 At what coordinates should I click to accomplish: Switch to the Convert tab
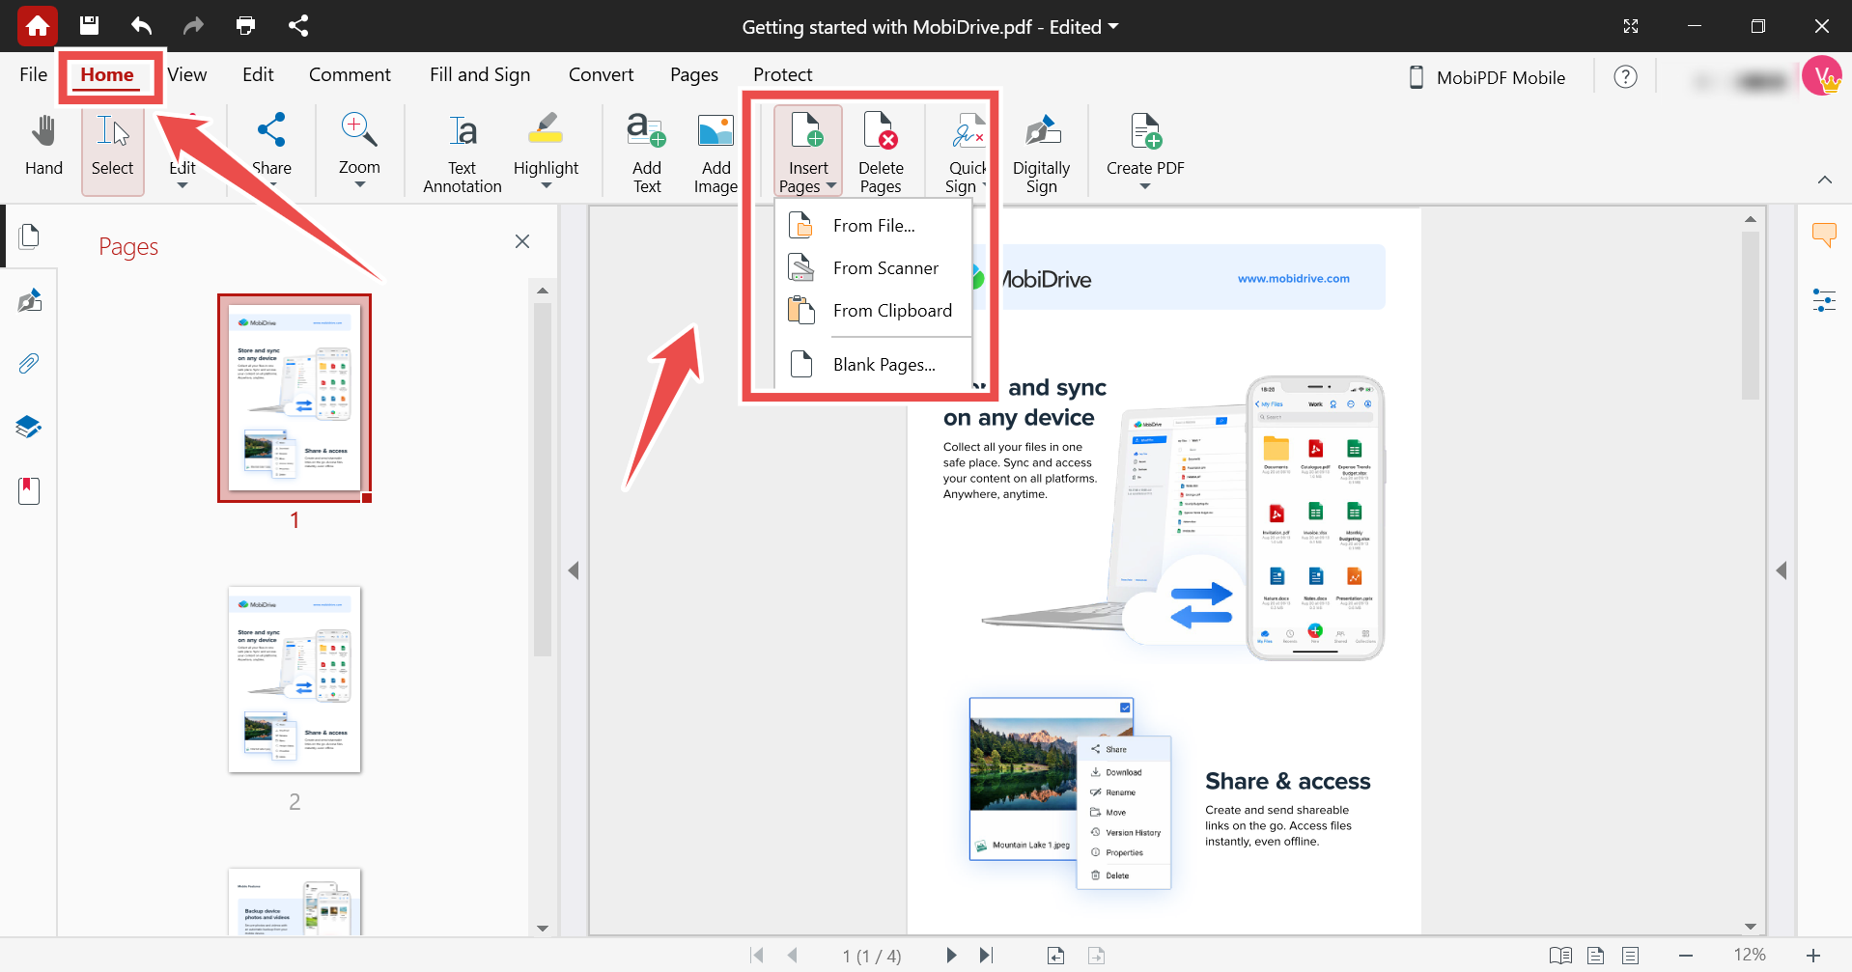point(601,74)
